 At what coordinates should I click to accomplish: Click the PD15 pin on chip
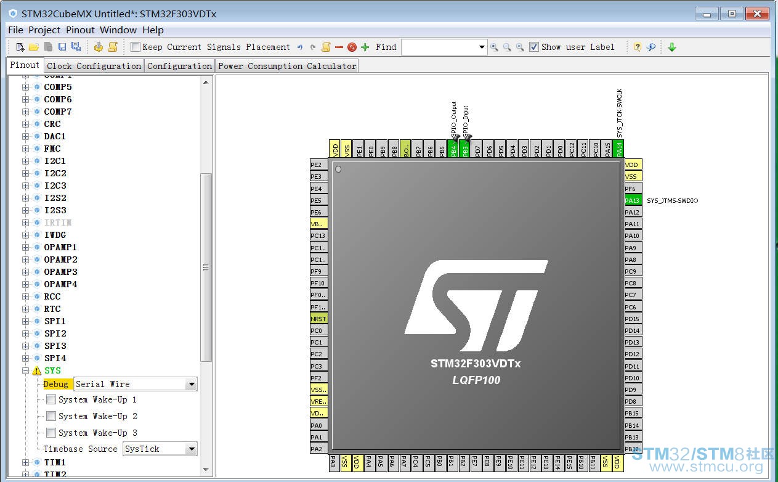[x=633, y=319]
